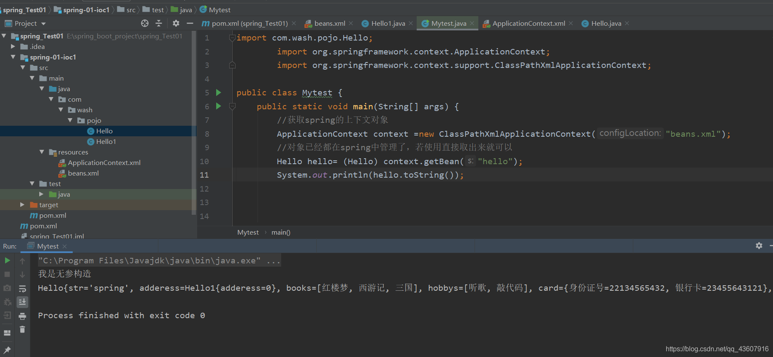Viewport: 773px width, 357px height.
Task: Collapse all using the project toolbar icon
Action: tap(159, 23)
